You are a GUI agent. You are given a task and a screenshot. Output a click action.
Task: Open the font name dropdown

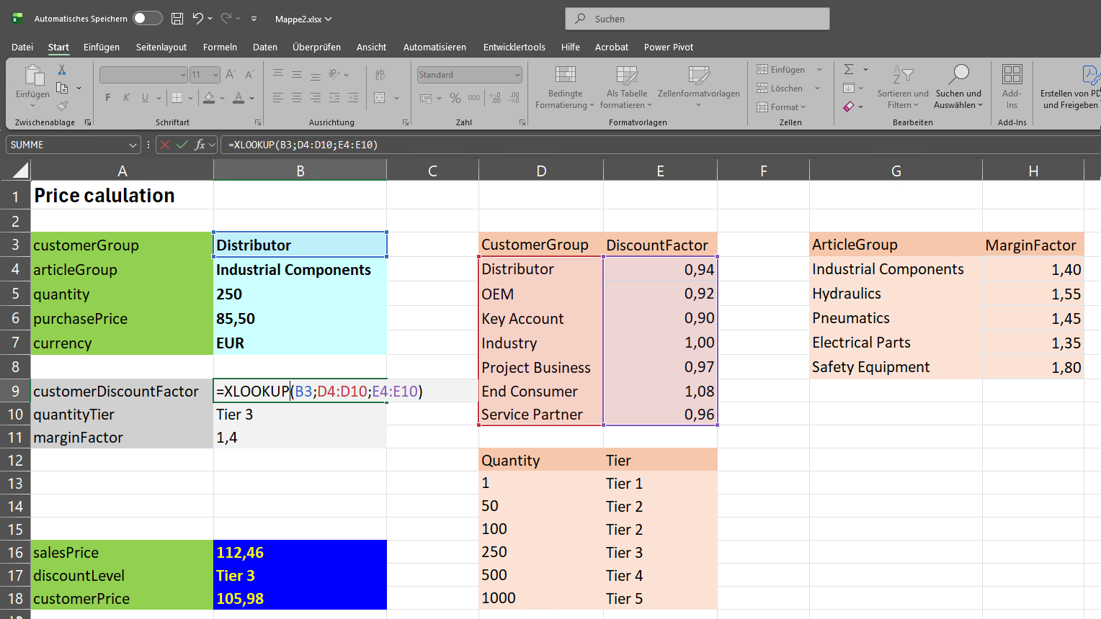[x=183, y=75]
